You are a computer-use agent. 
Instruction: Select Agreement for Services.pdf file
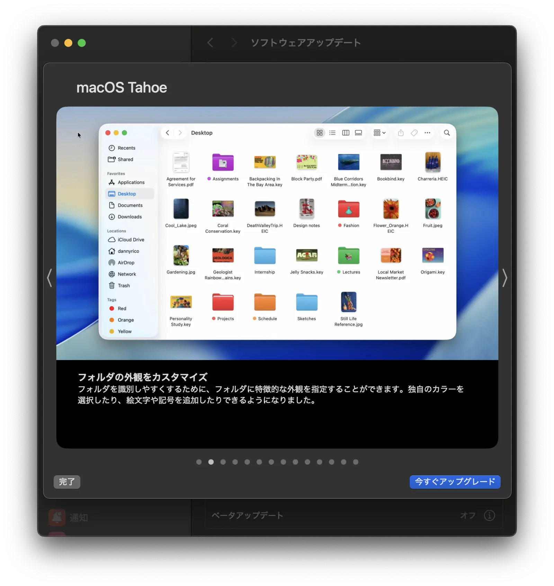181,162
